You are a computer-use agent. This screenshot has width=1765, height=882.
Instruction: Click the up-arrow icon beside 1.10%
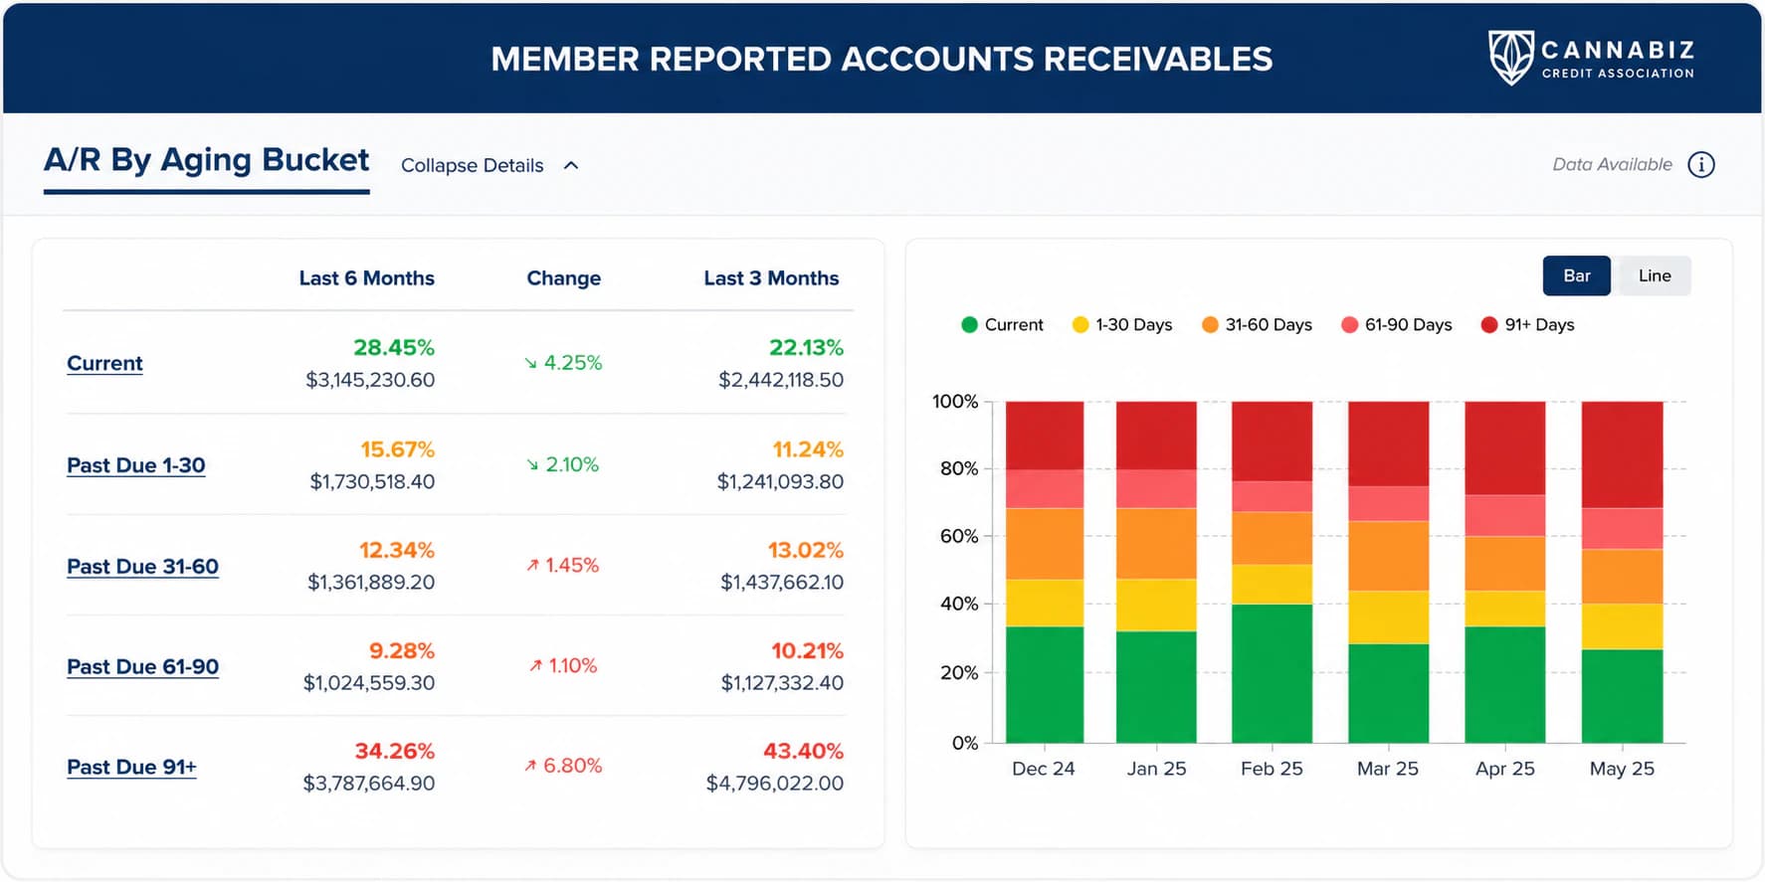tap(536, 665)
